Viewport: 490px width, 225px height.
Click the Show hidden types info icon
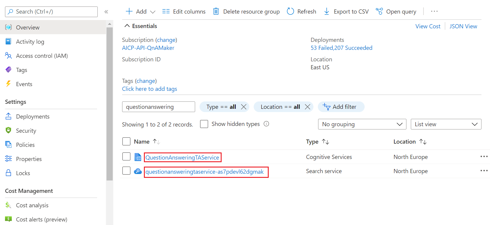(x=266, y=124)
